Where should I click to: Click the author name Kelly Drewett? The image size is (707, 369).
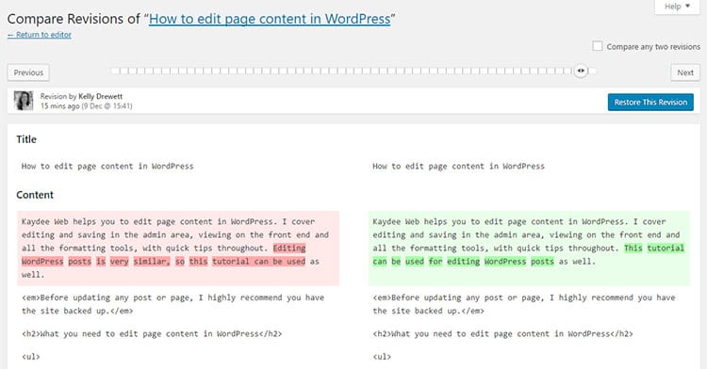pyautogui.click(x=100, y=96)
